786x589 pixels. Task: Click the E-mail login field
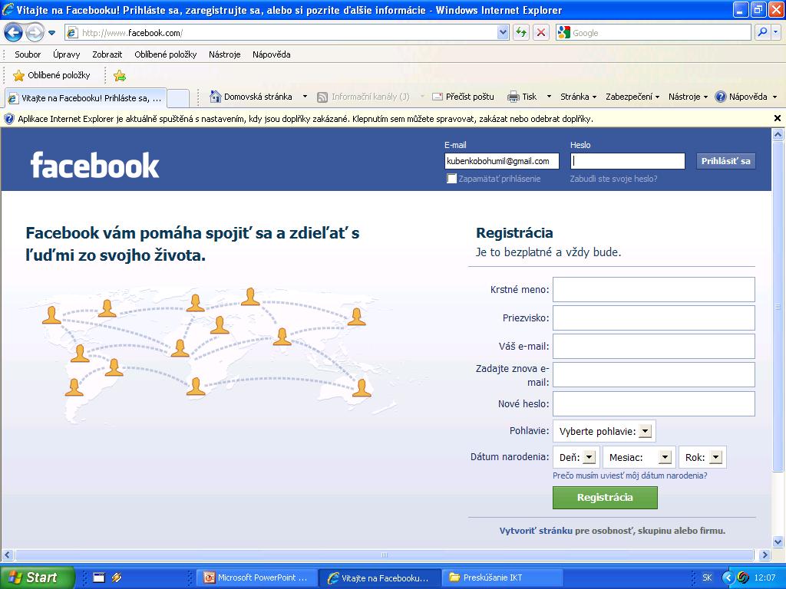coord(501,161)
